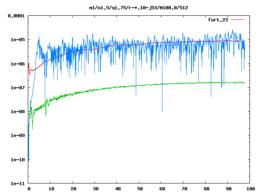The image size is (258, 194).
Task: Click the 1e-06 y-axis label
Action: (x=17, y=64)
